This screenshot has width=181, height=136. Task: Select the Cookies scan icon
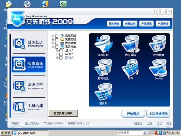(158, 68)
